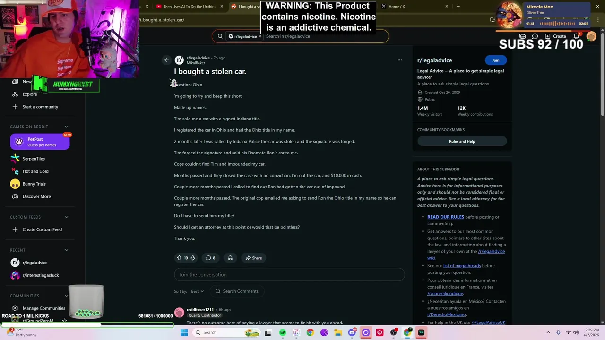Open File Explorer from the taskbar
The height and width of the screenshot is (340, 605).
coord(338,332)
